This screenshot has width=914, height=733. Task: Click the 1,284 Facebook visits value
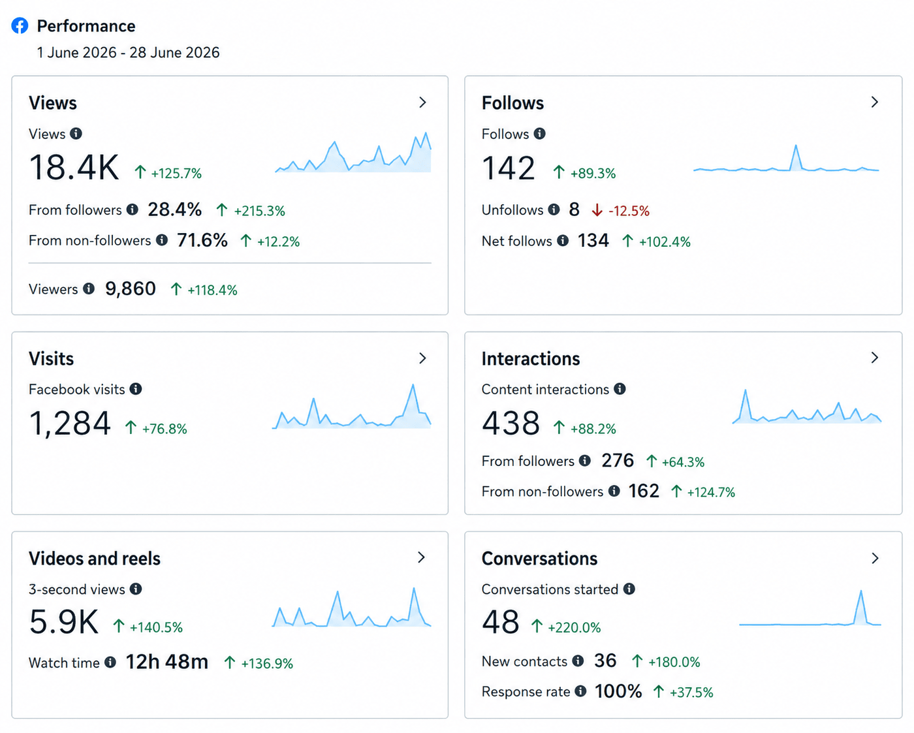pos(71,423)
